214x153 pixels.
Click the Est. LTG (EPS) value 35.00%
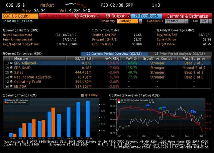pos(137,44)
